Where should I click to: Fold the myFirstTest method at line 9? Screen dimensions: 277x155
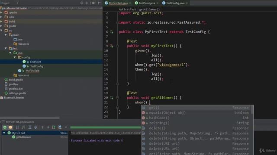pyautogui.click(x=117, y=46)
